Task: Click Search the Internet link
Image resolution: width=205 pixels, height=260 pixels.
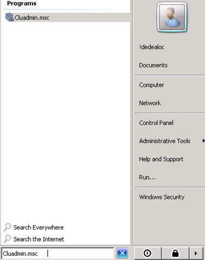Action: click(x=38, y=239)
